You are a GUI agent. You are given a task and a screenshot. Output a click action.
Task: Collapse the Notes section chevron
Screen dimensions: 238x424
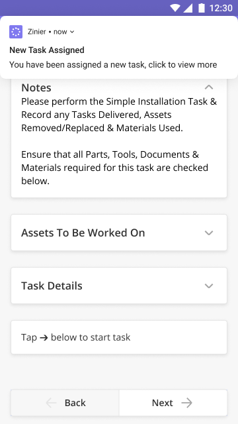(209, 87)
